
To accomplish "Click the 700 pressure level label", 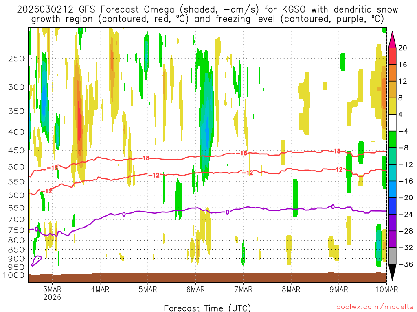I will click(x=16, y=219).
